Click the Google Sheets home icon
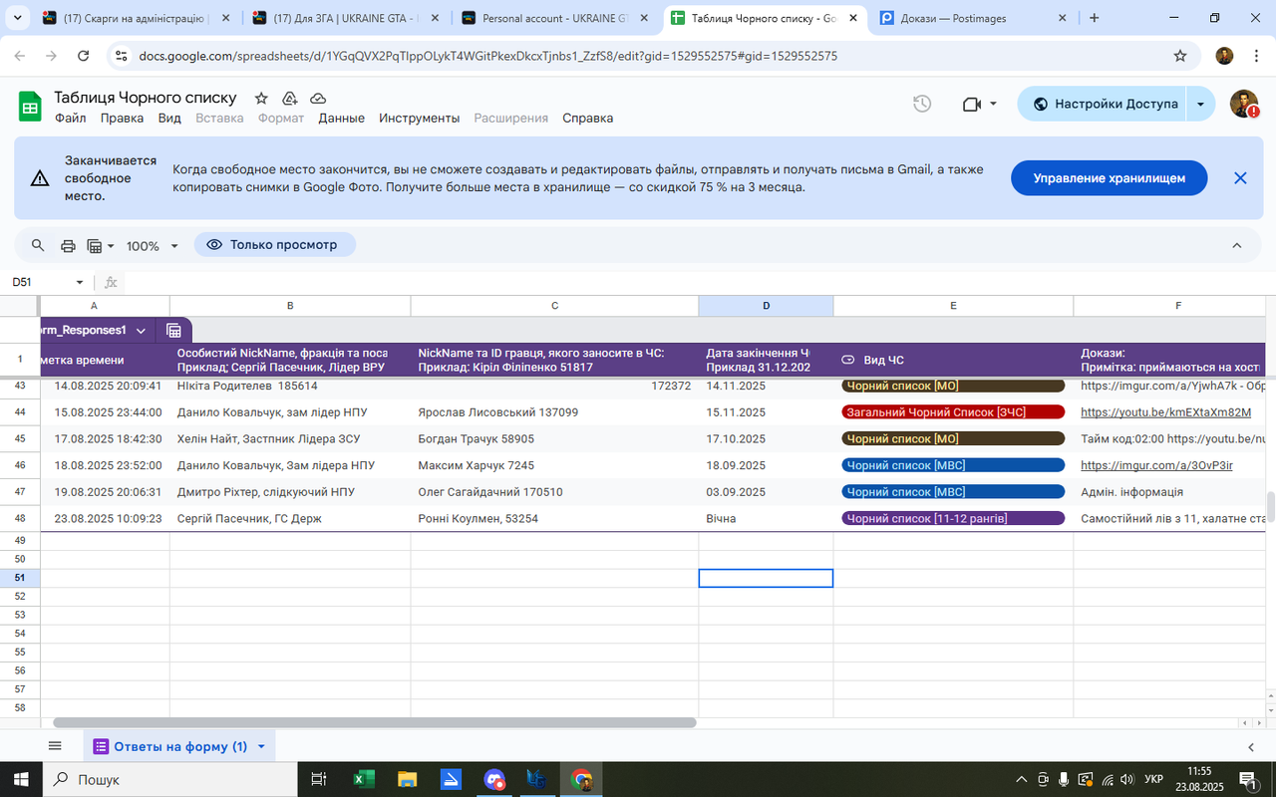The image size is (1276, 797). [30, 106]
